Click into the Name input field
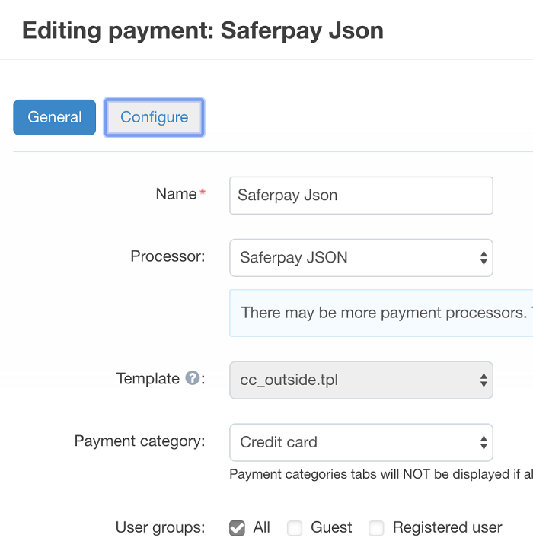 point(361,196)
